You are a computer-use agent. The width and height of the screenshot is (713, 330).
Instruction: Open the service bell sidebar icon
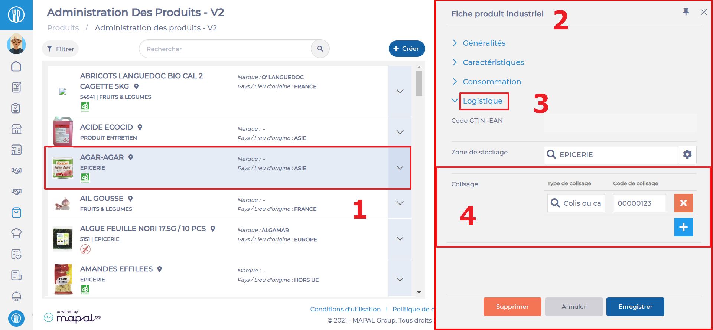click(16, 296)
